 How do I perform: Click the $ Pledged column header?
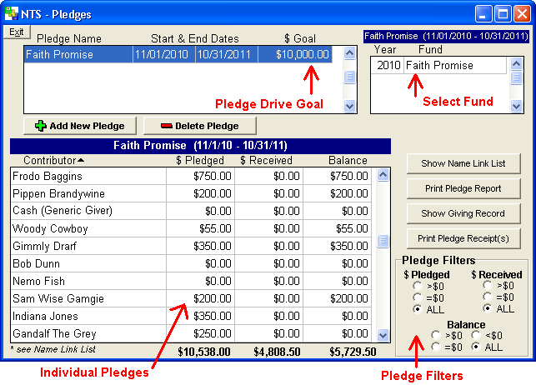(200, 160)
